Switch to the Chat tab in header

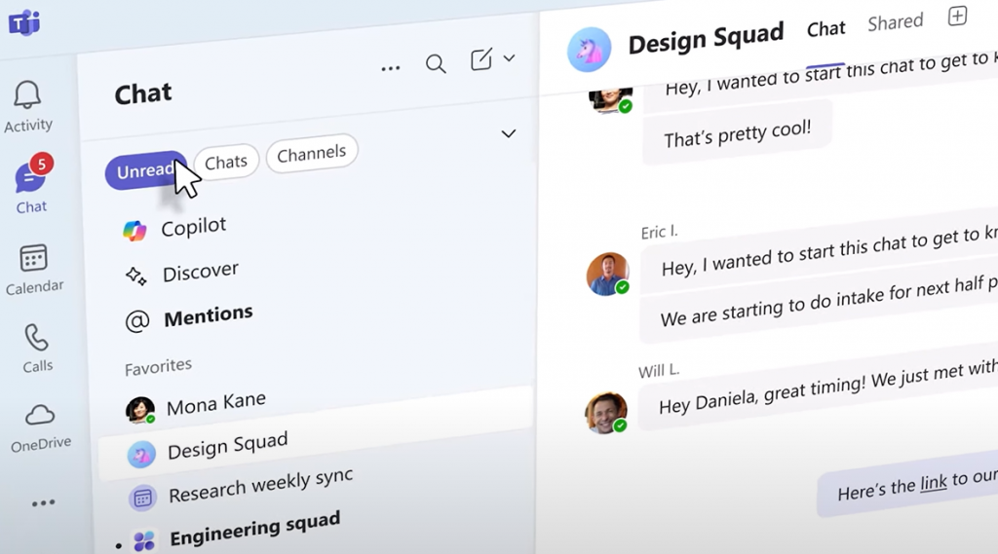coord(825,29)
